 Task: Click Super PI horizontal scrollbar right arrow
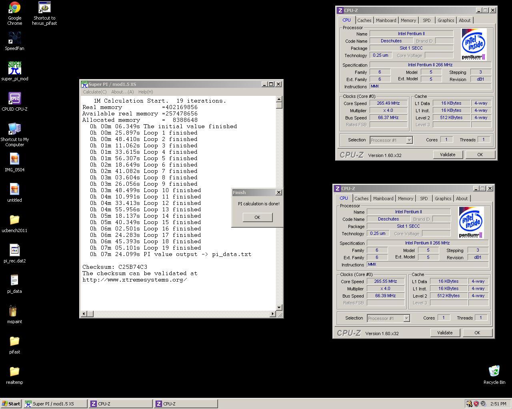coord(273,314)
